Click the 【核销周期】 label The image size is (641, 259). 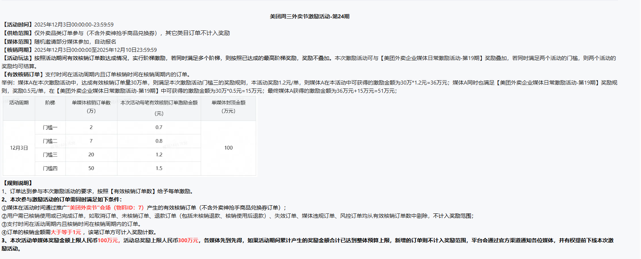18,50
